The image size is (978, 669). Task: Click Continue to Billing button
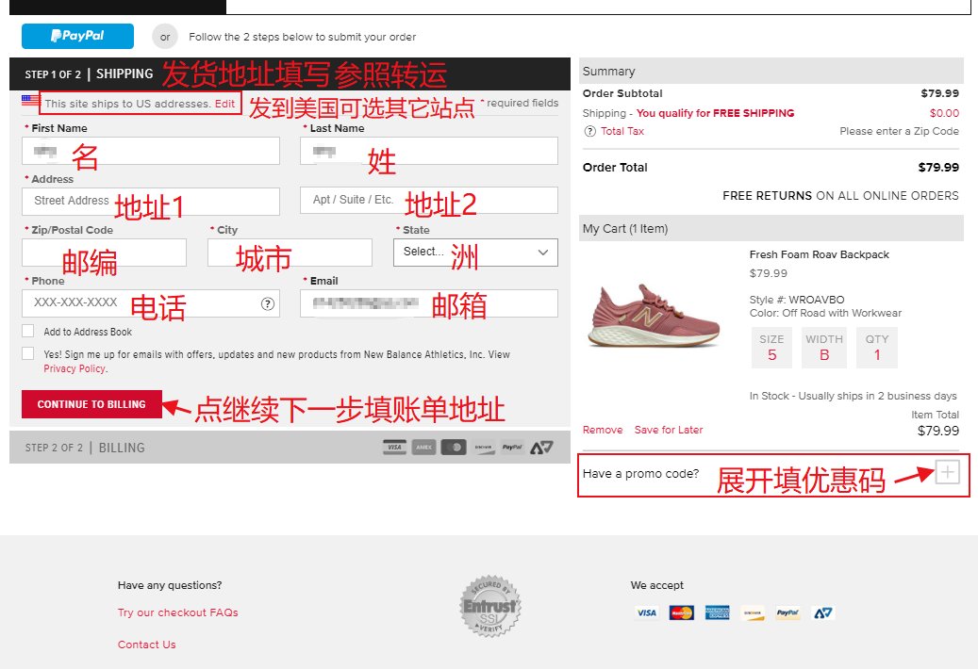(x=91, y=404)
